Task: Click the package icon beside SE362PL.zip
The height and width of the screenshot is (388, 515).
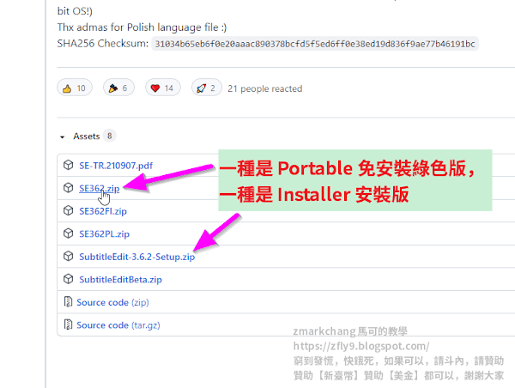Action: pyautogui.click(x=68, y=233)
